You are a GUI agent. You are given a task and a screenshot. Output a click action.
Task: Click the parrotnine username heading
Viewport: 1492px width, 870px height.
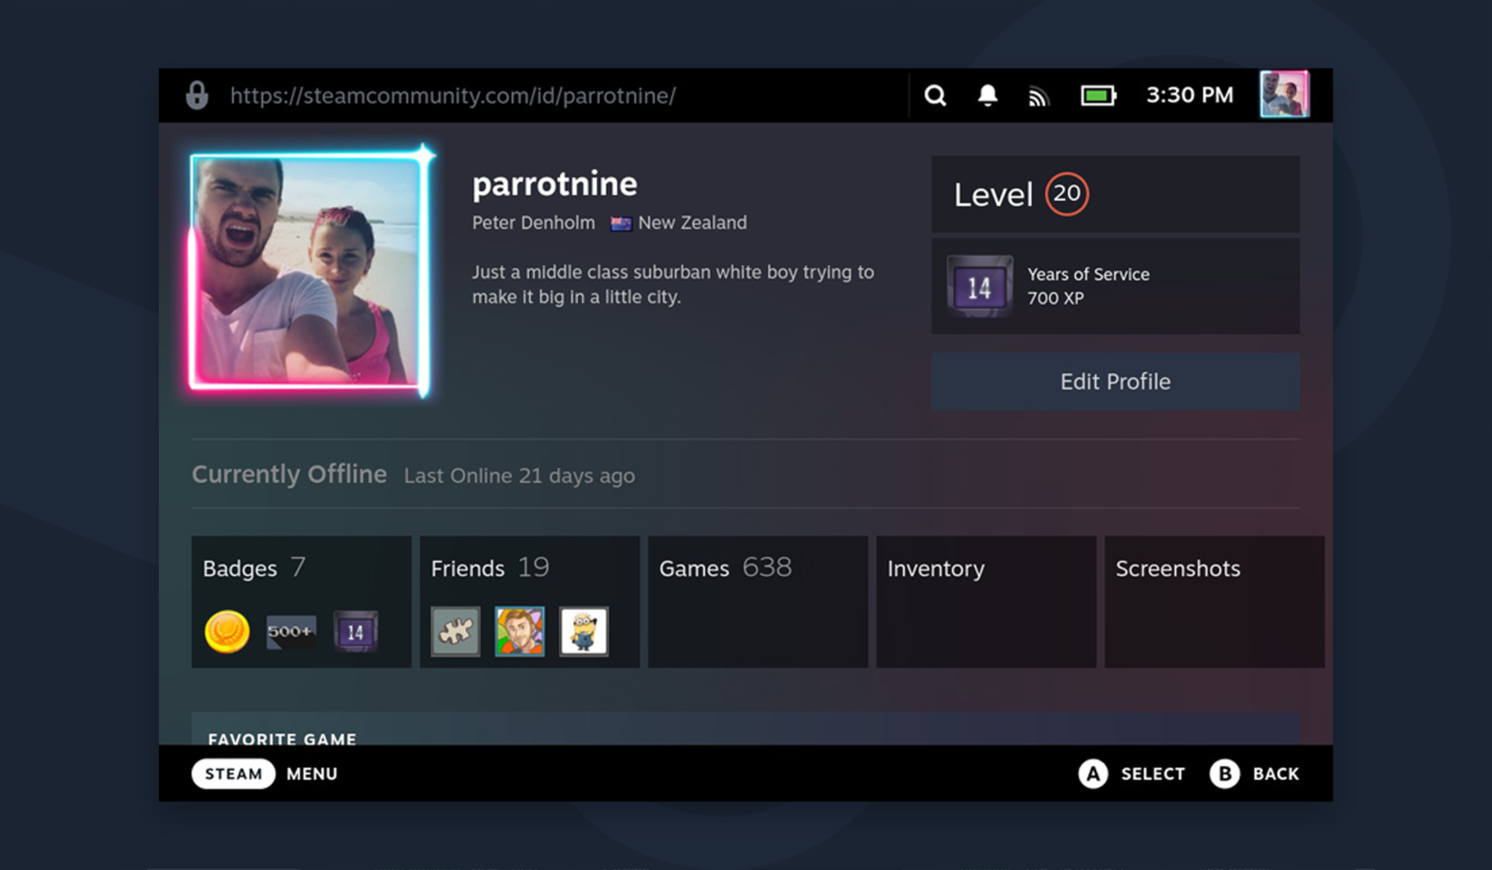(x=555, y=184)
